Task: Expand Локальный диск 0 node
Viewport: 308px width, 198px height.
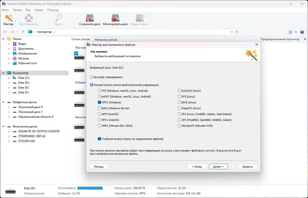Action: click(9, 107)
